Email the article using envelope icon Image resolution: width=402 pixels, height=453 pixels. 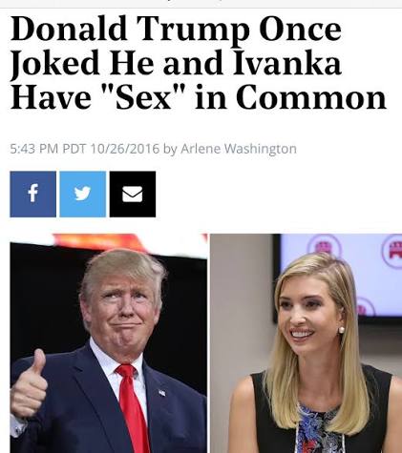(x=133, y=195)
